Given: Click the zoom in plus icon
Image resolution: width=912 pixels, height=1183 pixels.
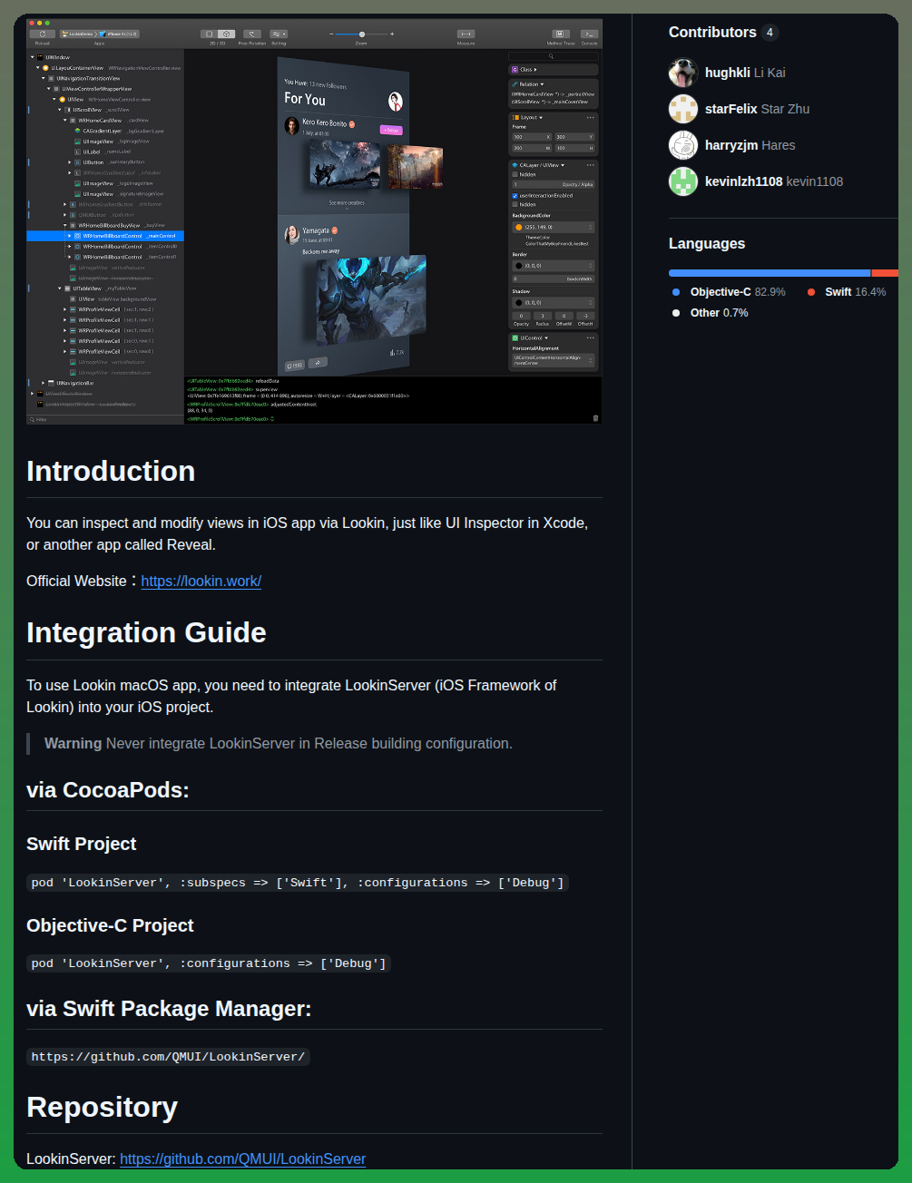Looking at the screenshot, I should 392,34.
